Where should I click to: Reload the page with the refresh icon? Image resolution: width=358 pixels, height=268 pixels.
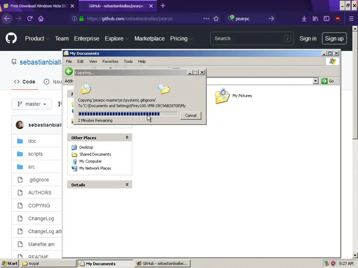30,19
